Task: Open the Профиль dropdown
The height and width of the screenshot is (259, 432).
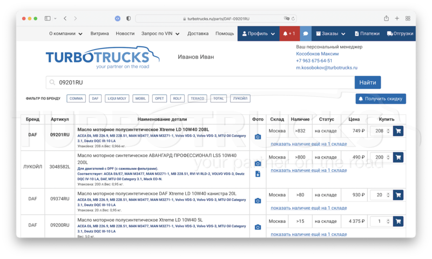Action: (259, 33)
